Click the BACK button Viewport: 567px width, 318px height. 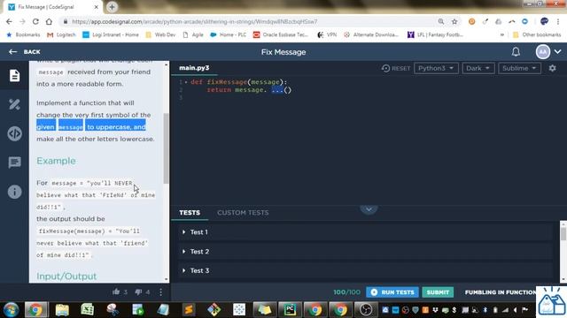click(24, 52)
